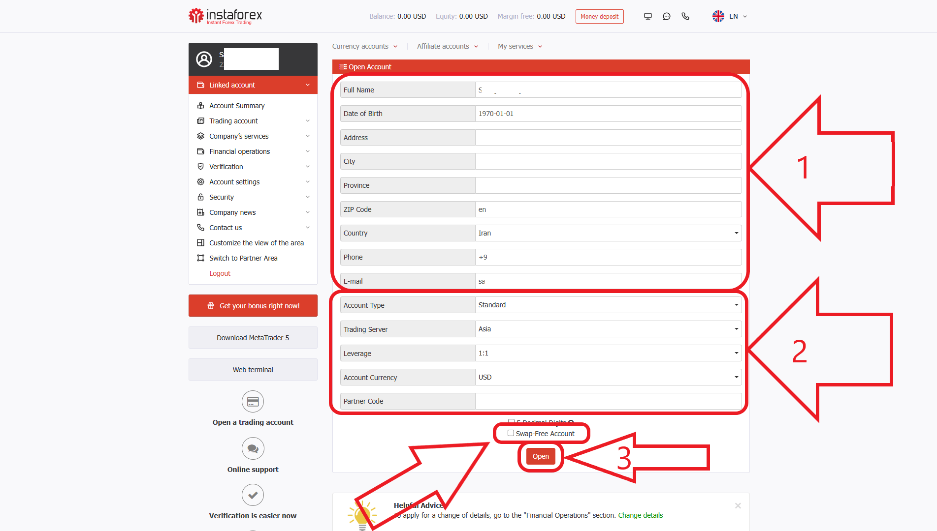This screenshot has width=937, height=531.
Task: Click the monitor icon in header
Action: [648, 16]
